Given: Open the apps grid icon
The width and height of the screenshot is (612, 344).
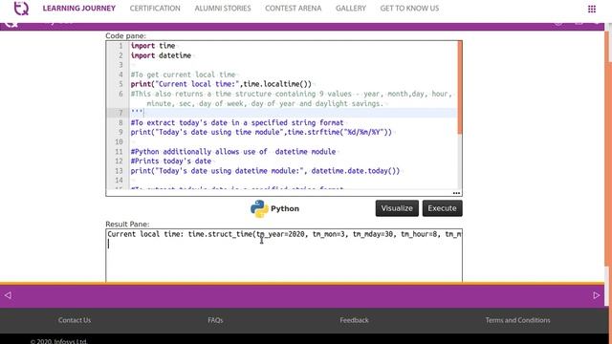Looking at the screenshot, I should 592,9.
